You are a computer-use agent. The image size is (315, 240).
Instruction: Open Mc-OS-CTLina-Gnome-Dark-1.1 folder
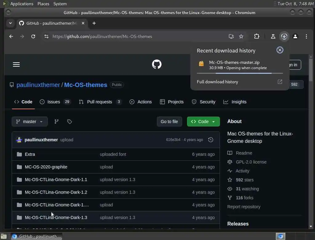[x=56, y=180]
